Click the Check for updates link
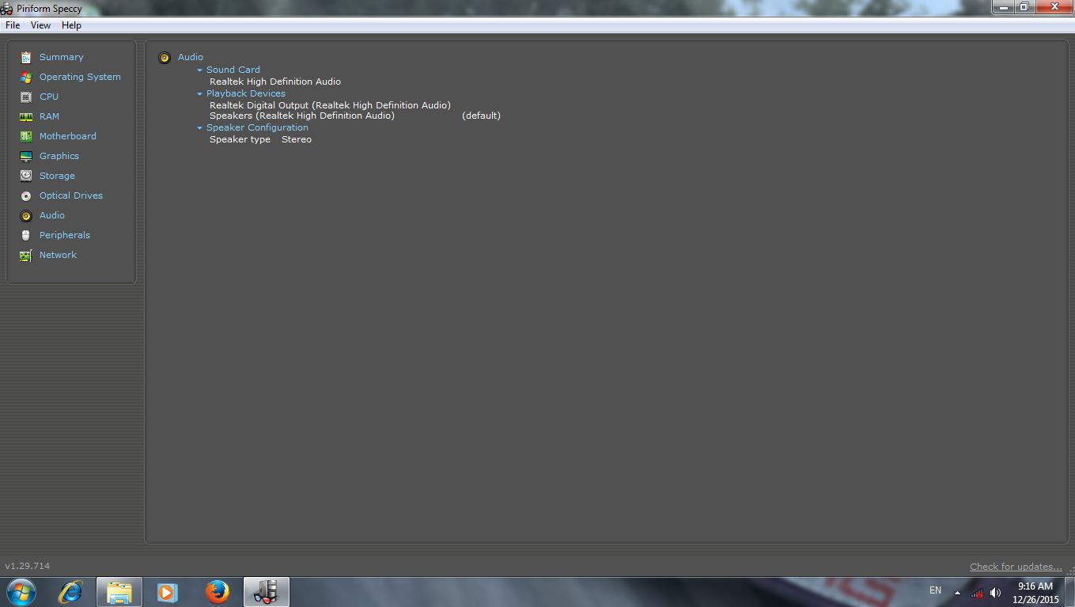 (x=1016, y=567)
